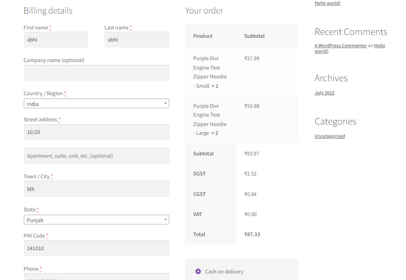The height and width of the screenshot is (280, 406).
Task: Click the Last name input field
Action: click(137, 40)
